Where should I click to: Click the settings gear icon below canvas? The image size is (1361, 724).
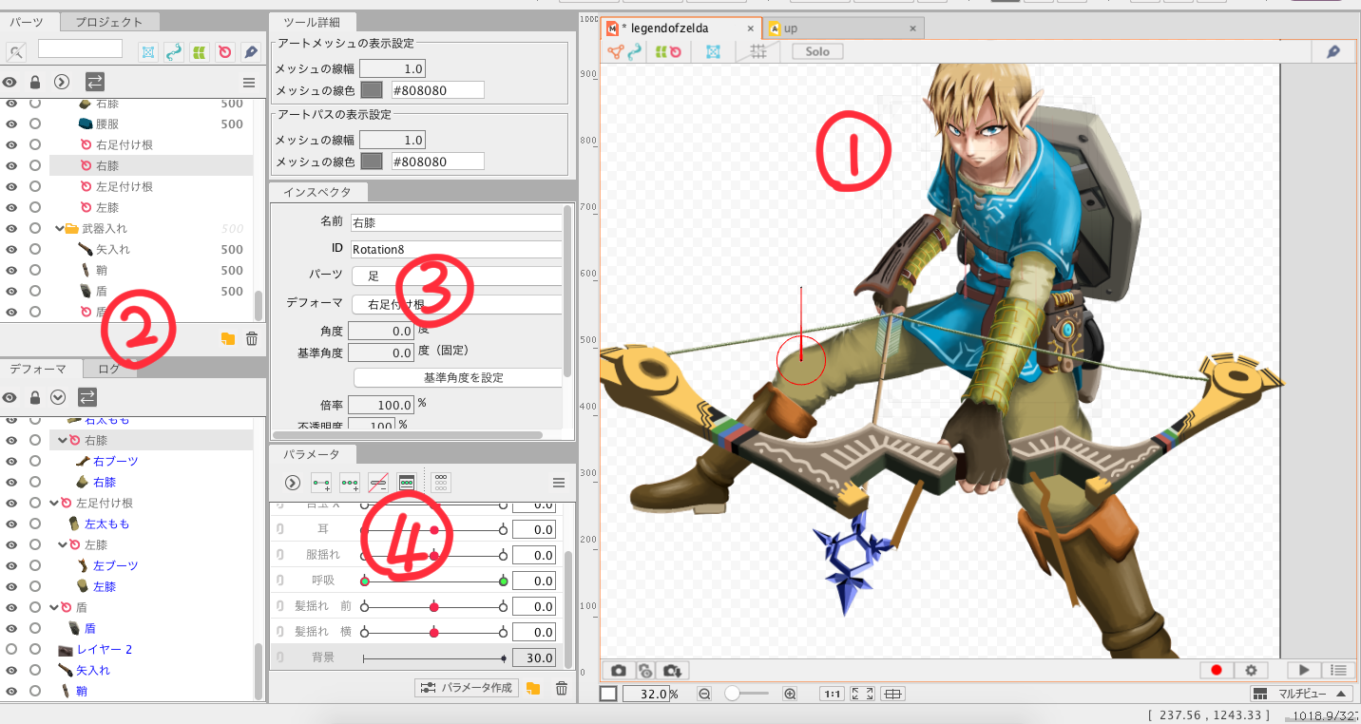coord(1252,671)
